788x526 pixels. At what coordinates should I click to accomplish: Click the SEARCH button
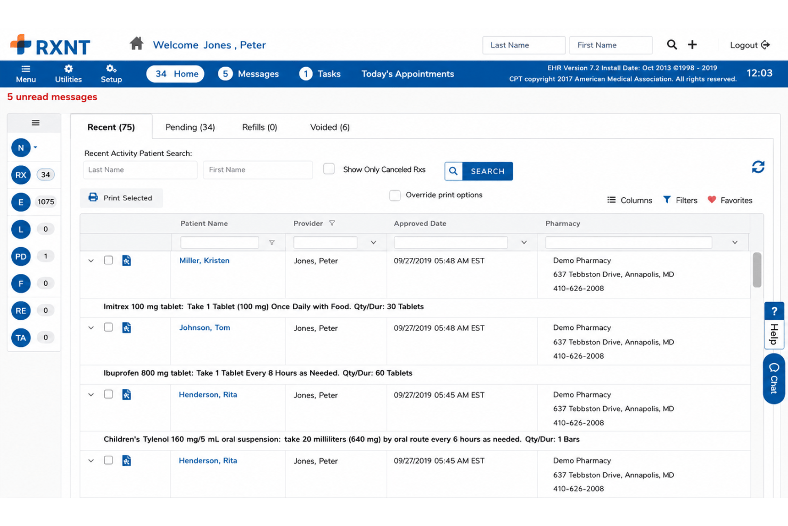479,171
